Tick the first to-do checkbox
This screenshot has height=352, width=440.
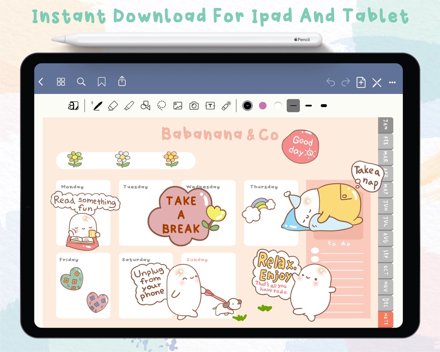pyautogui.click(x=315, y=250)
